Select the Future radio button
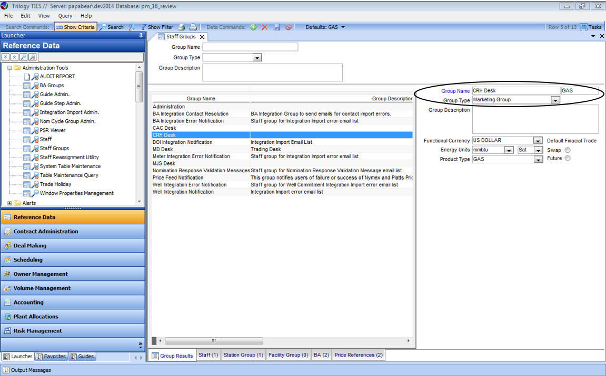 (x=568, y=159)
